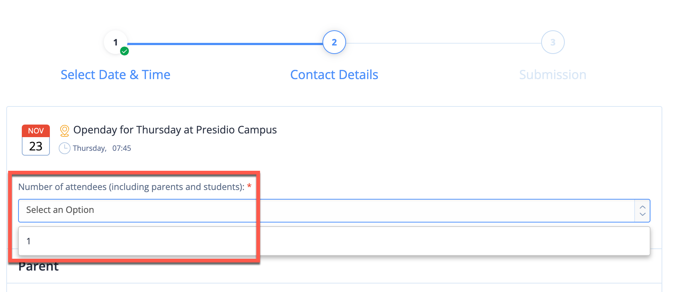Click the orange location pin icon
The image size is (673, 292).
(x=65, y=130)
